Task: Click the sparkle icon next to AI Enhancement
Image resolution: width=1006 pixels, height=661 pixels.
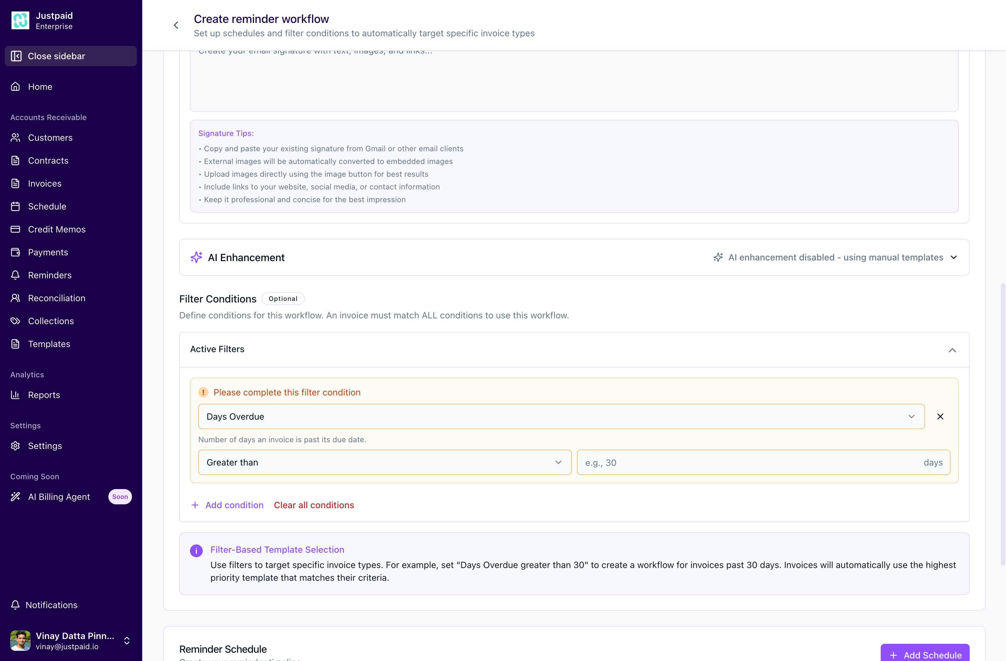Action: click(196, 258)
